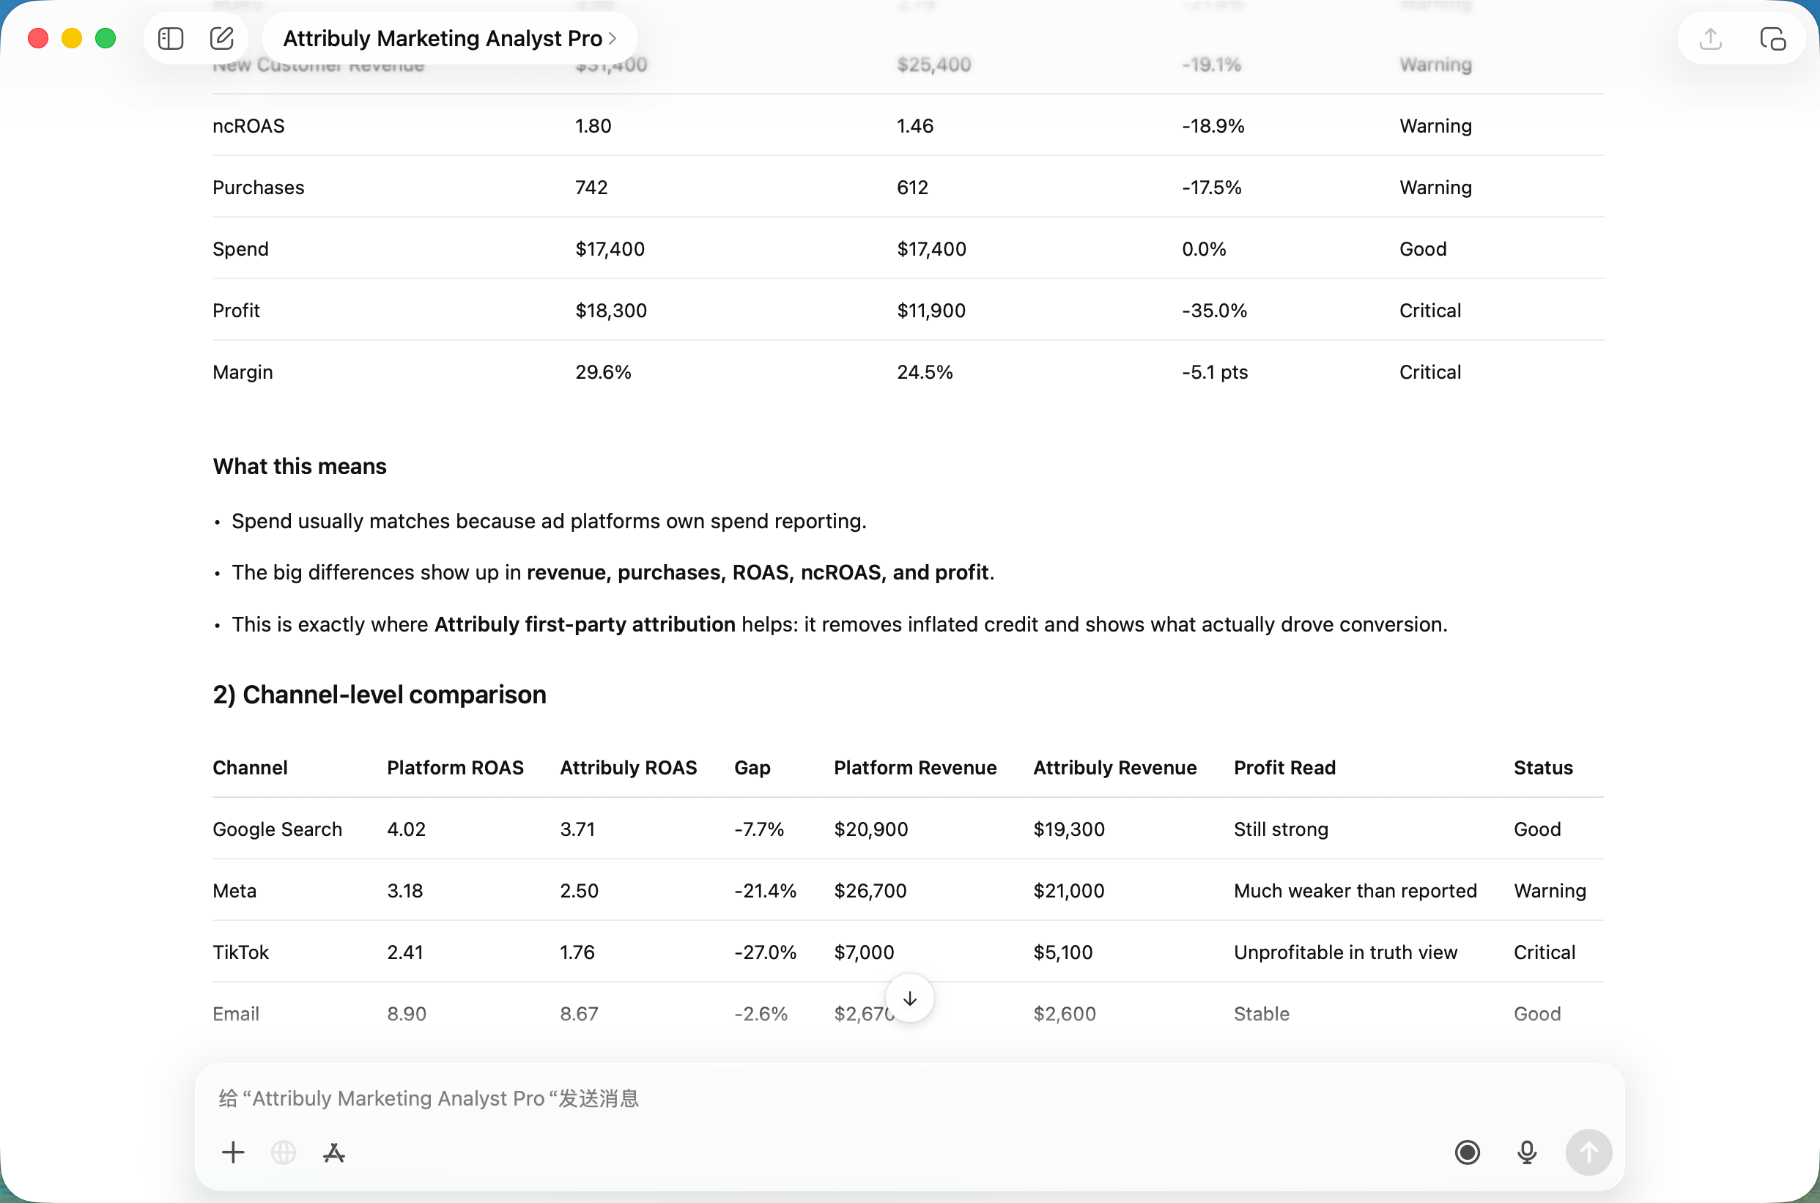This screenshot has width=1820, height=1203.
Task: Click the yellow minimize window button
Action: click(72, 38)
